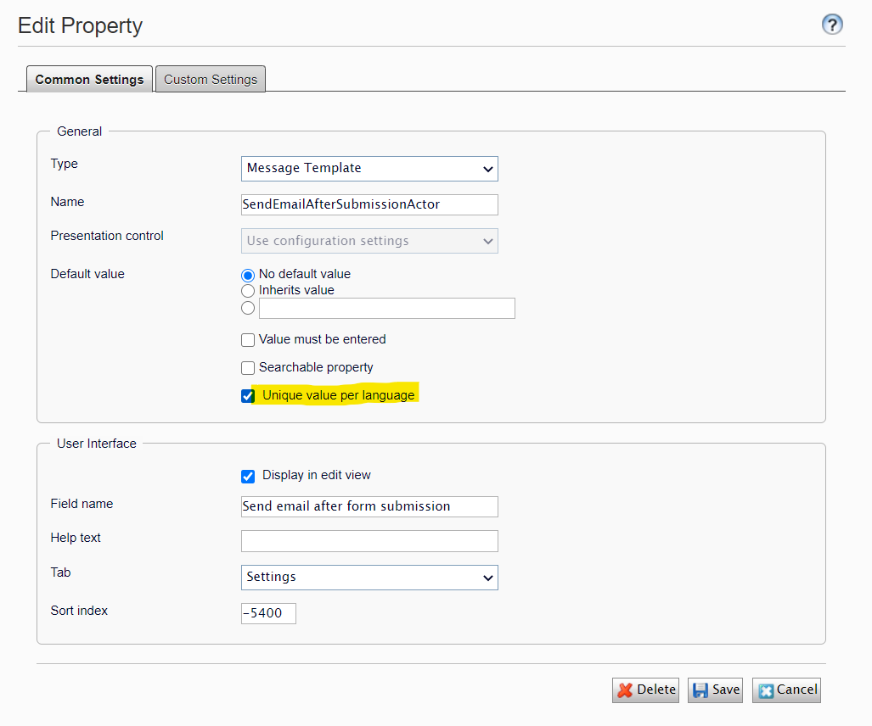Uncheck Unique value per language
The height and width of the screenshot is (726, 872).
248,396
